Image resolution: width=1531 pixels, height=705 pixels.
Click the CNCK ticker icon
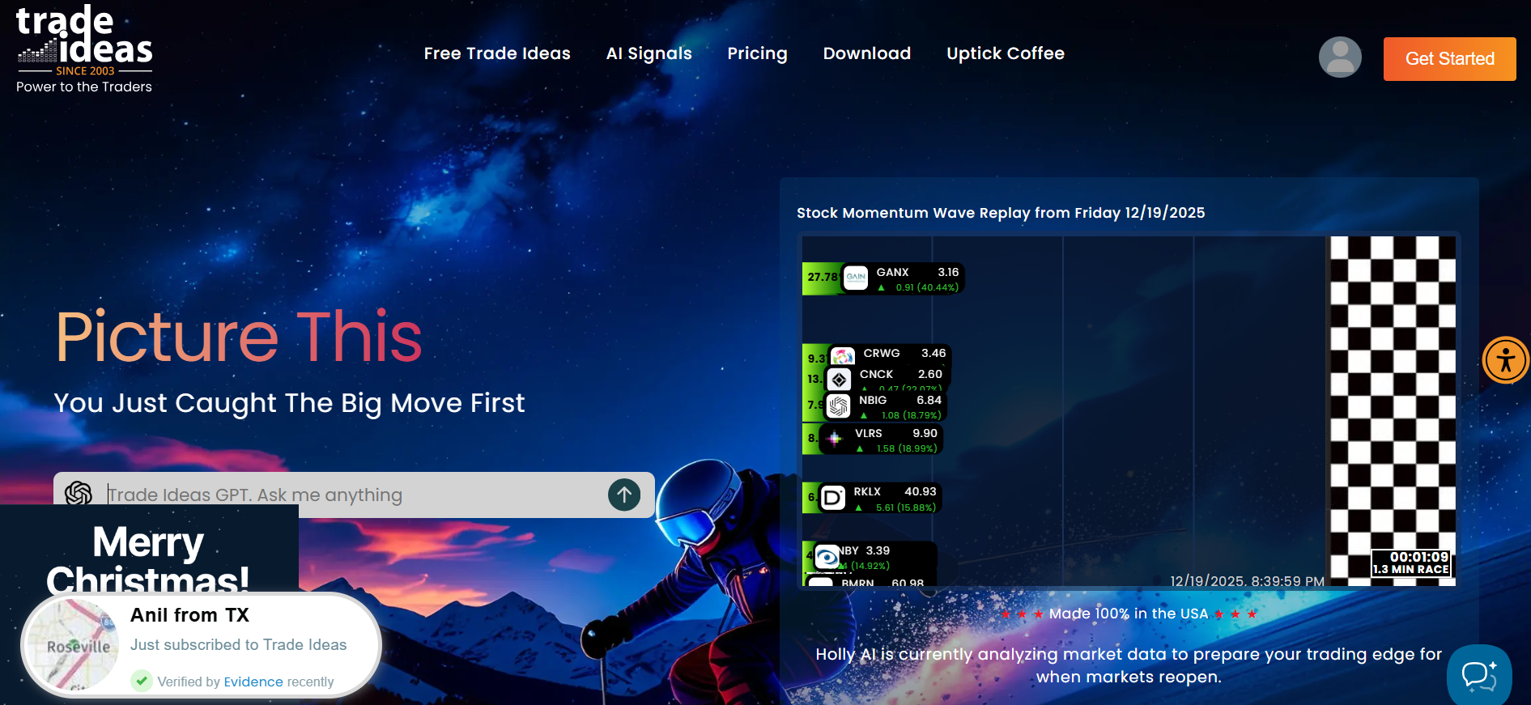[840, 379]
